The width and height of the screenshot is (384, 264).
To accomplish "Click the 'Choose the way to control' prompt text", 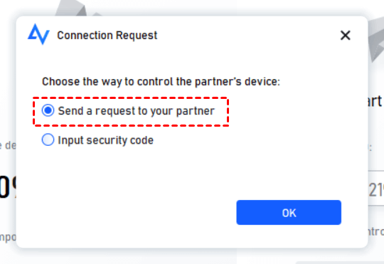I will click(x=161, y=82).
